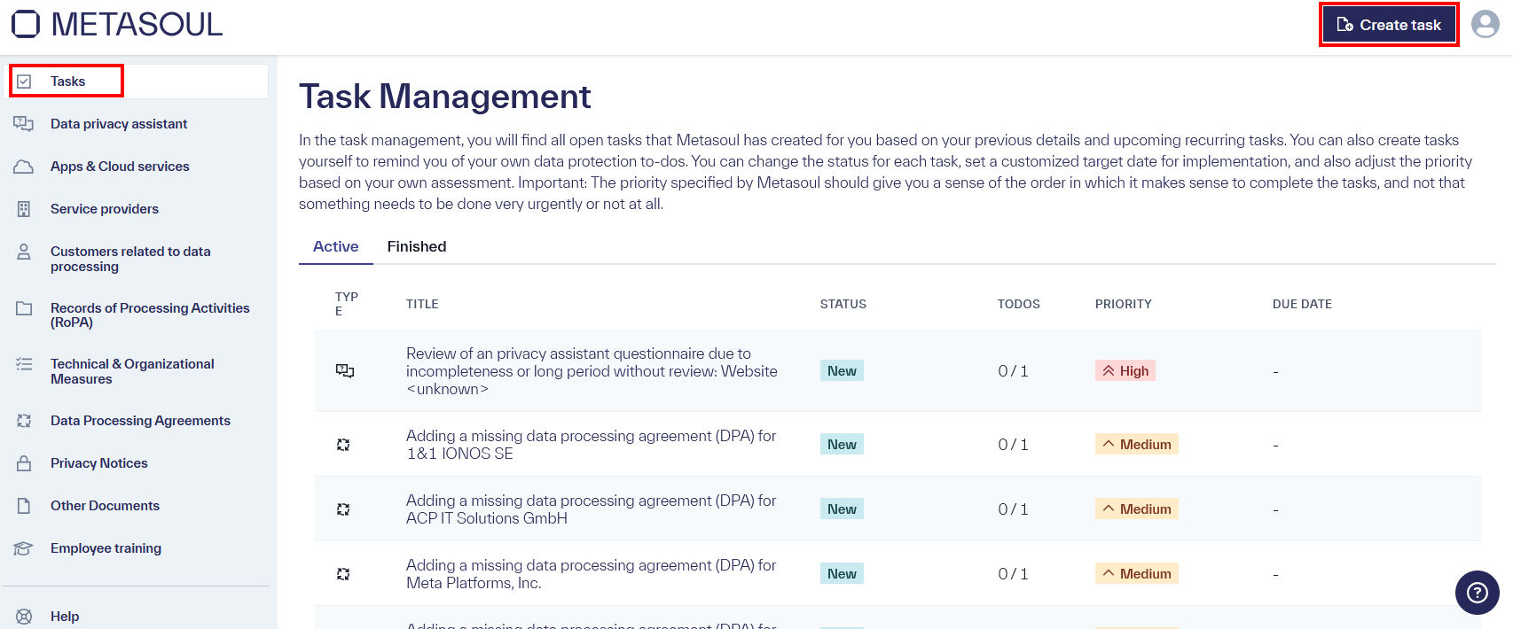
Task: Click the RoPA folder icon
Action: tap(24, 308)
